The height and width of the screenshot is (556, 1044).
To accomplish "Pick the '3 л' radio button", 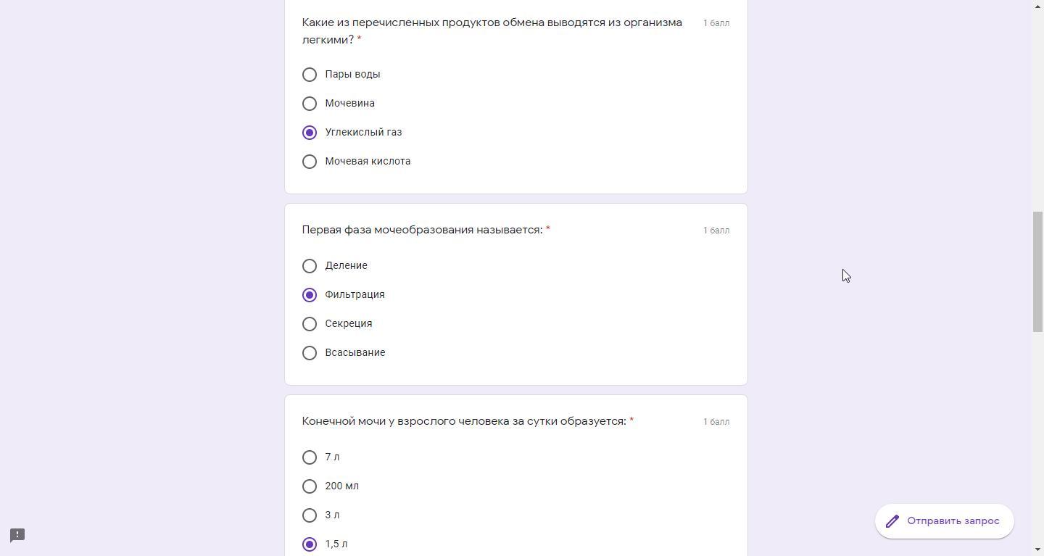I will point(310,515).
